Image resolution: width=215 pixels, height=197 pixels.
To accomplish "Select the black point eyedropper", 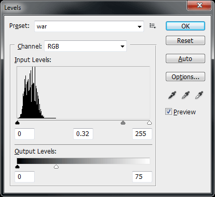I will [172, 95].
